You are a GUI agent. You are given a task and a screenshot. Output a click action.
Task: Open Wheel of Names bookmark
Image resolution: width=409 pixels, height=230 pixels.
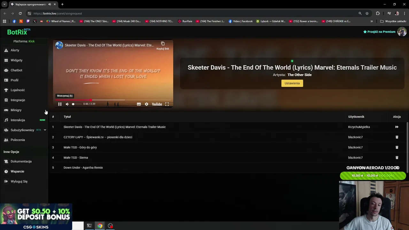[61, 21]
